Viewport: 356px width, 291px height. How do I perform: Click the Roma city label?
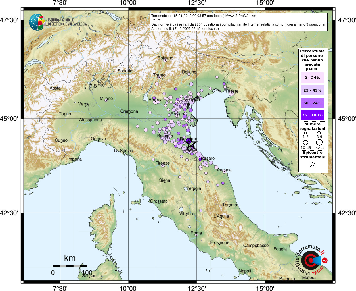(x=196, y=233)
